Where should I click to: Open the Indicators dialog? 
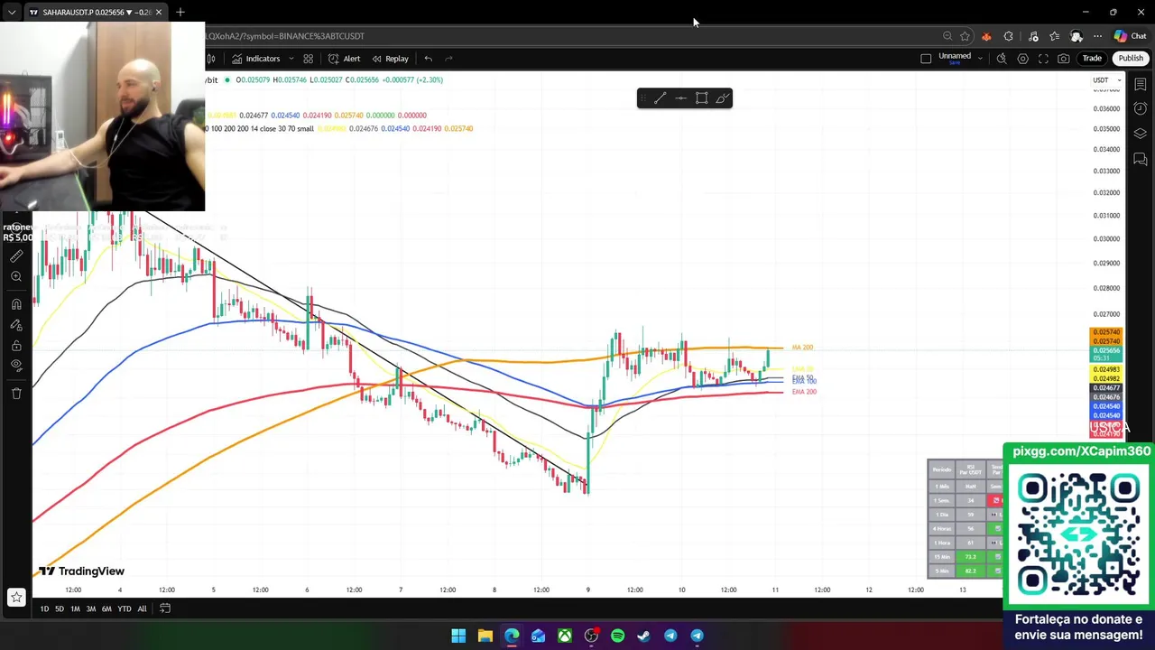pos(255,59)
